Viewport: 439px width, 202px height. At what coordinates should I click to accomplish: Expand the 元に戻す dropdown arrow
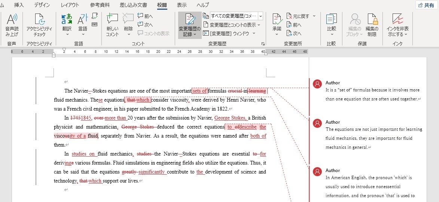314,16
